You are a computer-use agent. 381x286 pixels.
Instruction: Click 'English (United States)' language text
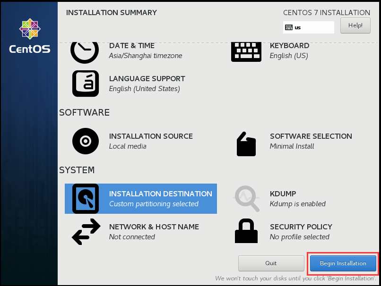[145, 89]
